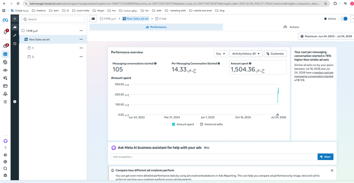Report a problem using bug icon

(6, 175)
